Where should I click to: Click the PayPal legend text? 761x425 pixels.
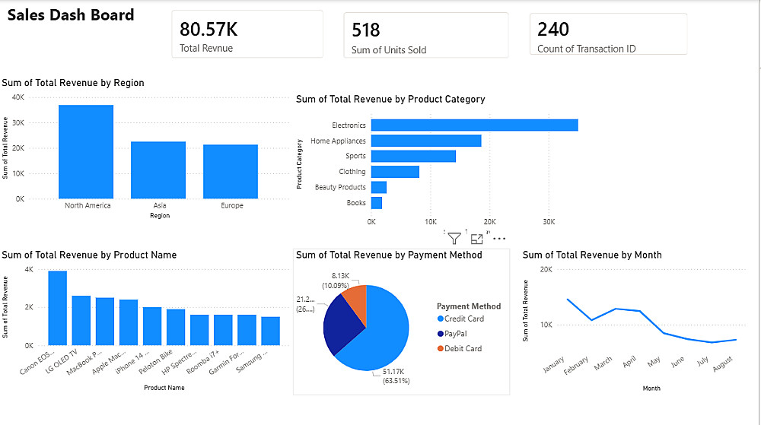coord(456,334)
